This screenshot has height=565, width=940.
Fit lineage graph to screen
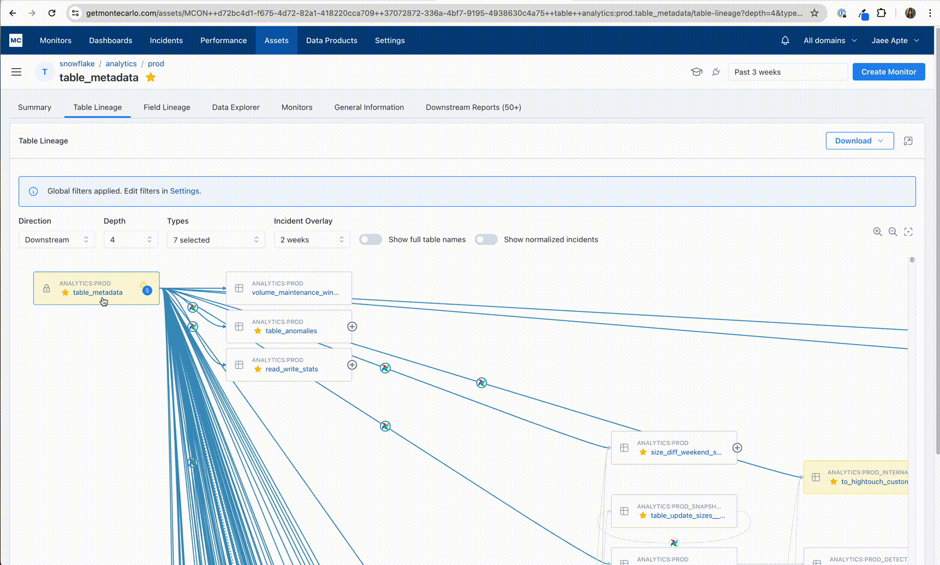908,232
